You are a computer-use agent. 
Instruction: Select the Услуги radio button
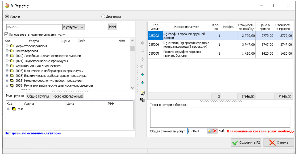click(x=7, y=16)
